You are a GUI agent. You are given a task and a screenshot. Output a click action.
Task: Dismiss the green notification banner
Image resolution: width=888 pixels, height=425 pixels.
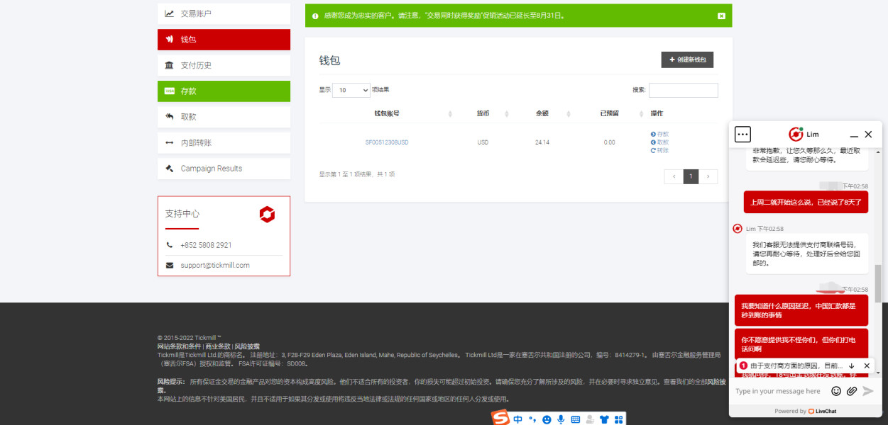(721, 16)
